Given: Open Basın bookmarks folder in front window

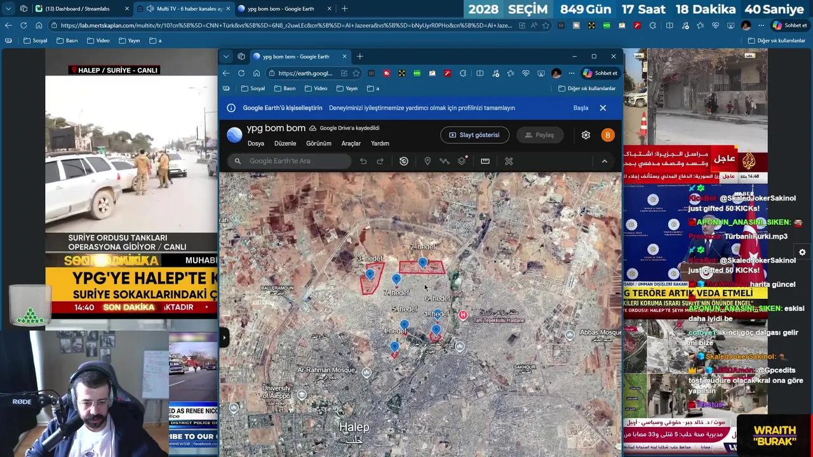Looking at the screenshot, I should (285, 88).
